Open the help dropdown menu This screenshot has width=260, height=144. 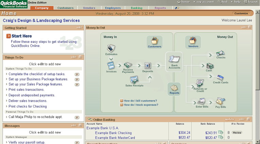click(x=236, y=2)
